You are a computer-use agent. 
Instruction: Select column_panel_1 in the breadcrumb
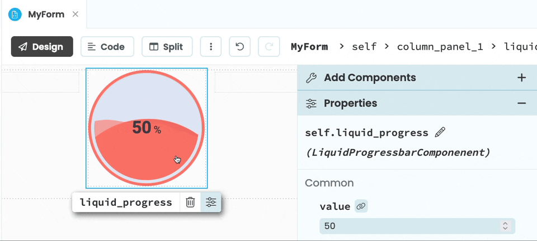[440, 46]
